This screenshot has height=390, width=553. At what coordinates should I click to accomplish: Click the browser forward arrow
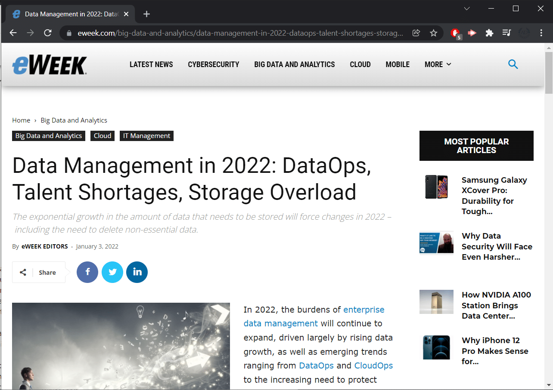click(x=30, y=33)
